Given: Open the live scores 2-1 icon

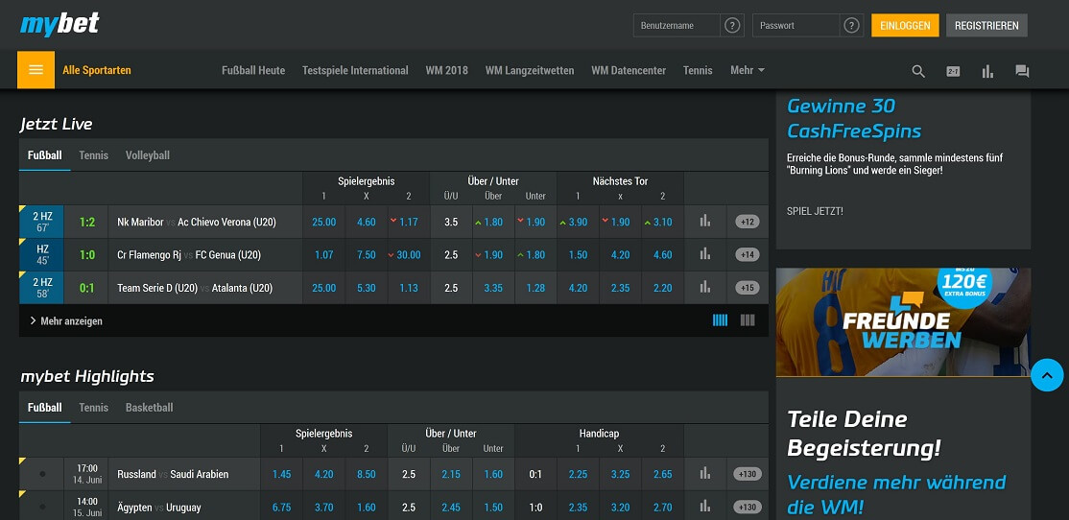Looking at the screenshot, I should [x=953, y=71].
